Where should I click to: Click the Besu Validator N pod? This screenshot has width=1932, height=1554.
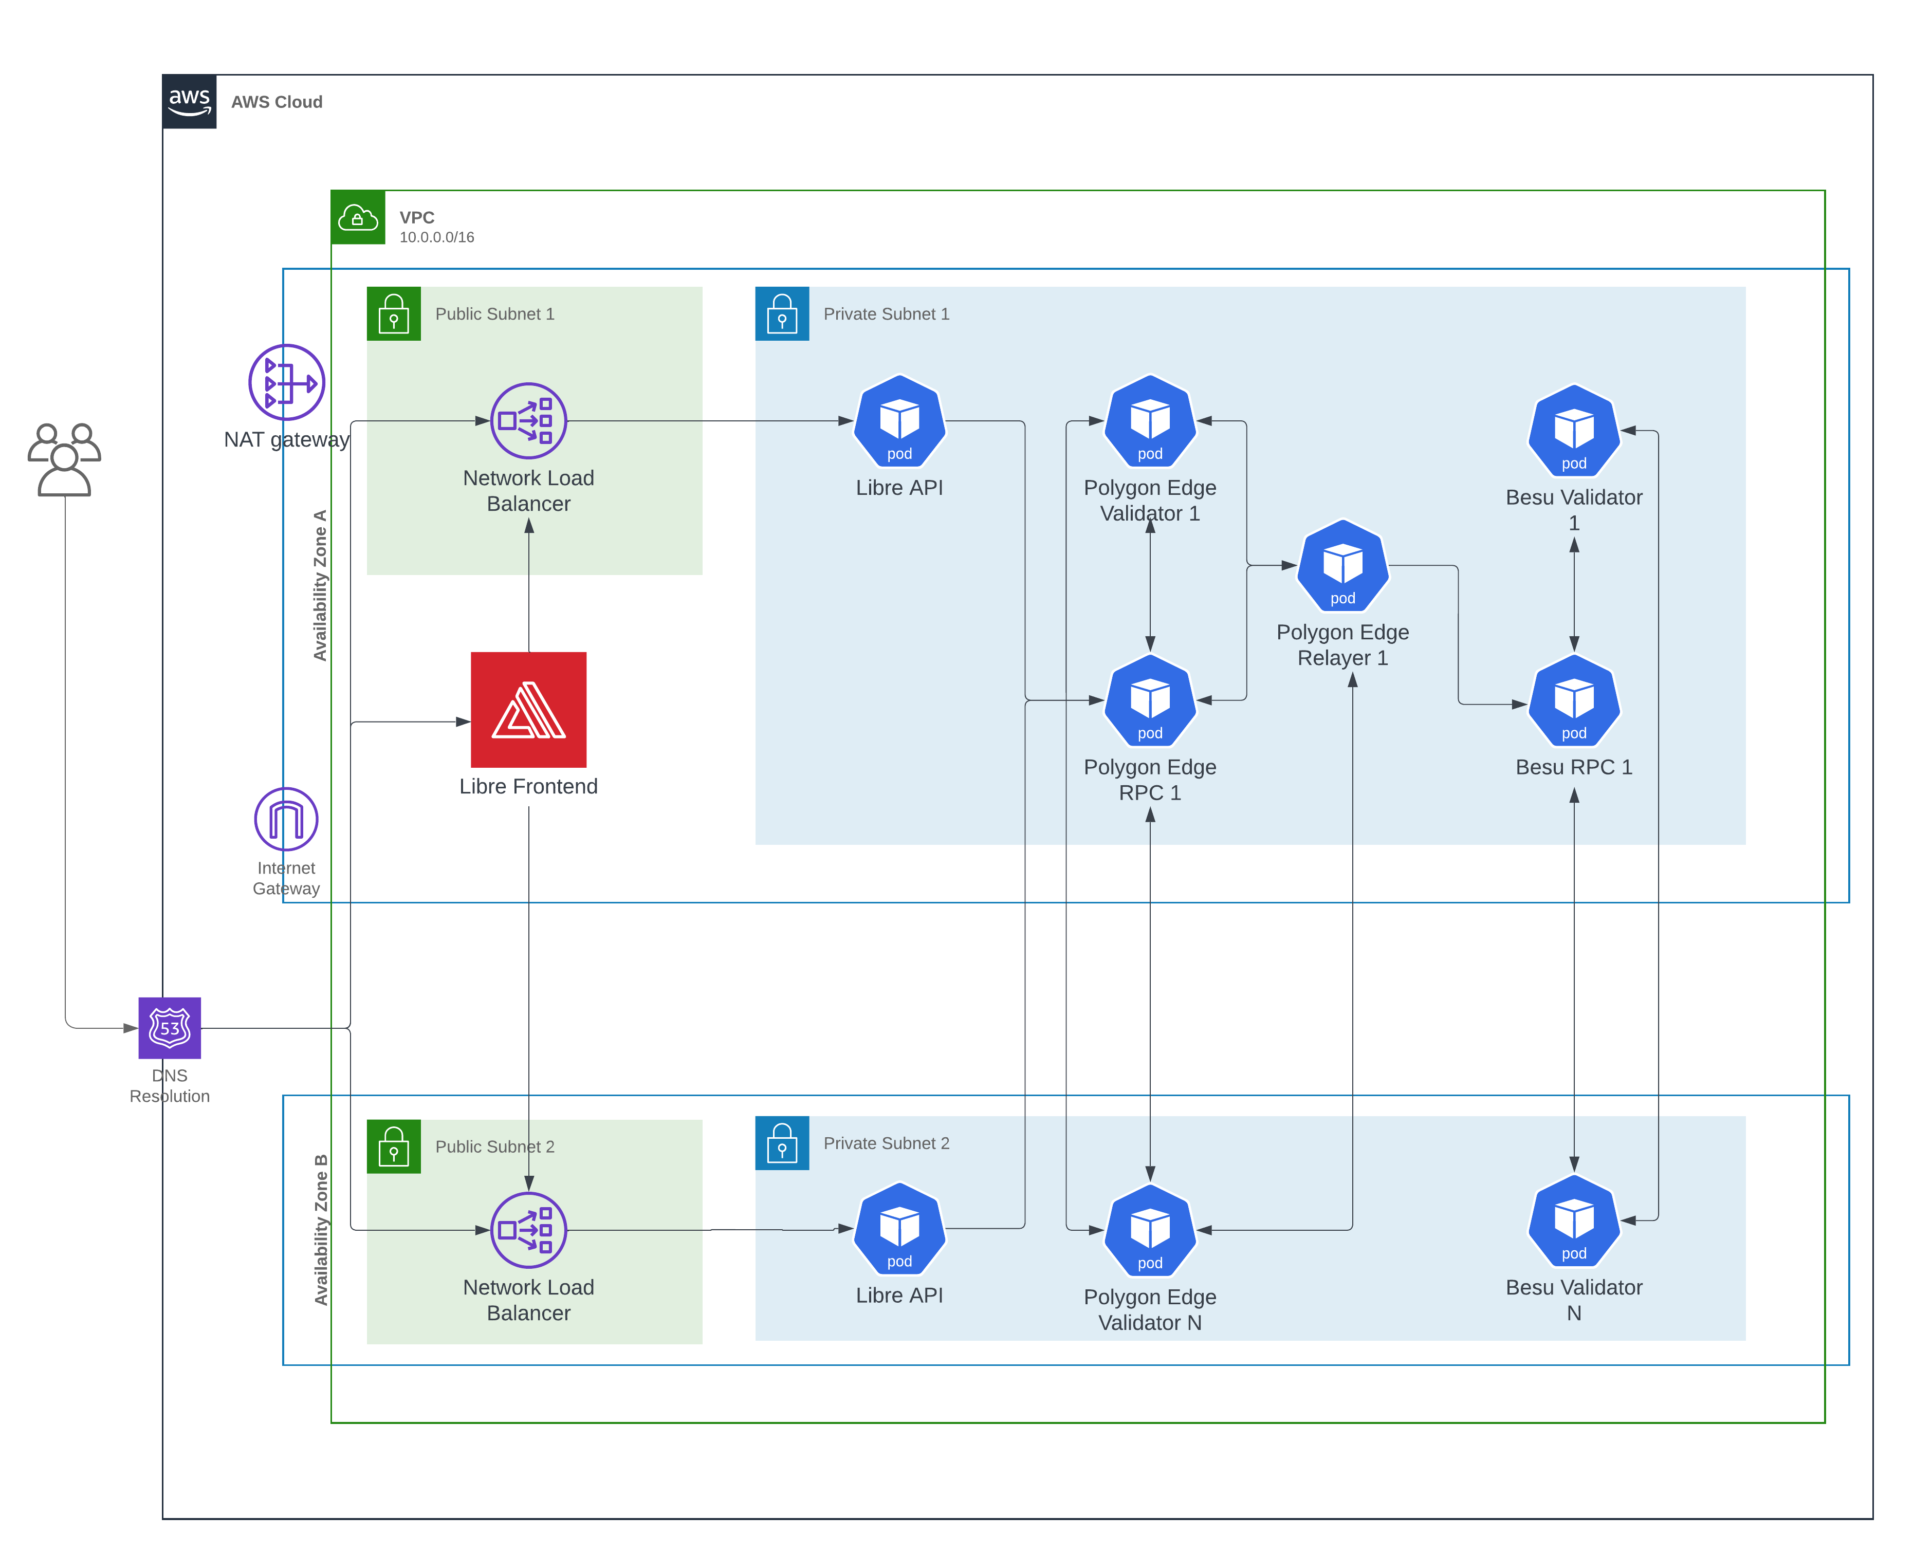[x=1574, y=1220]
